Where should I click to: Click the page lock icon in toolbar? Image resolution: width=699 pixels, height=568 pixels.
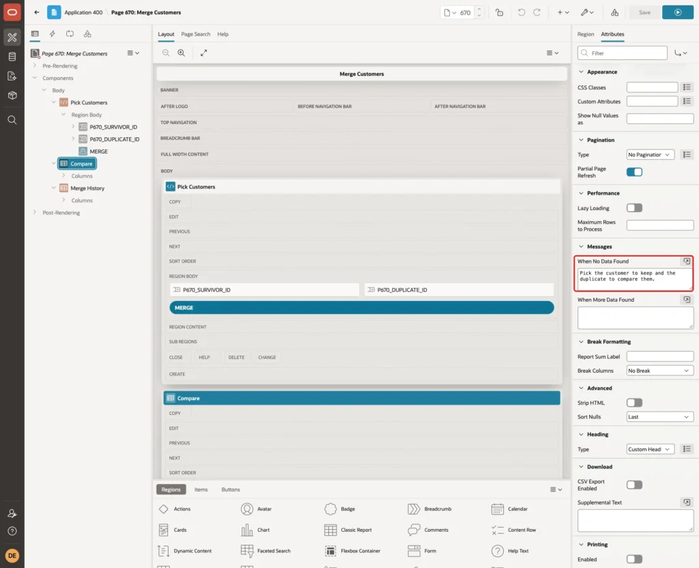[x=499, y=12]
